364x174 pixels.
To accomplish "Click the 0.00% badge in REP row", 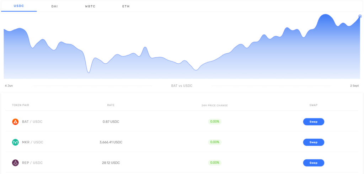I will (x=215, y=163).
